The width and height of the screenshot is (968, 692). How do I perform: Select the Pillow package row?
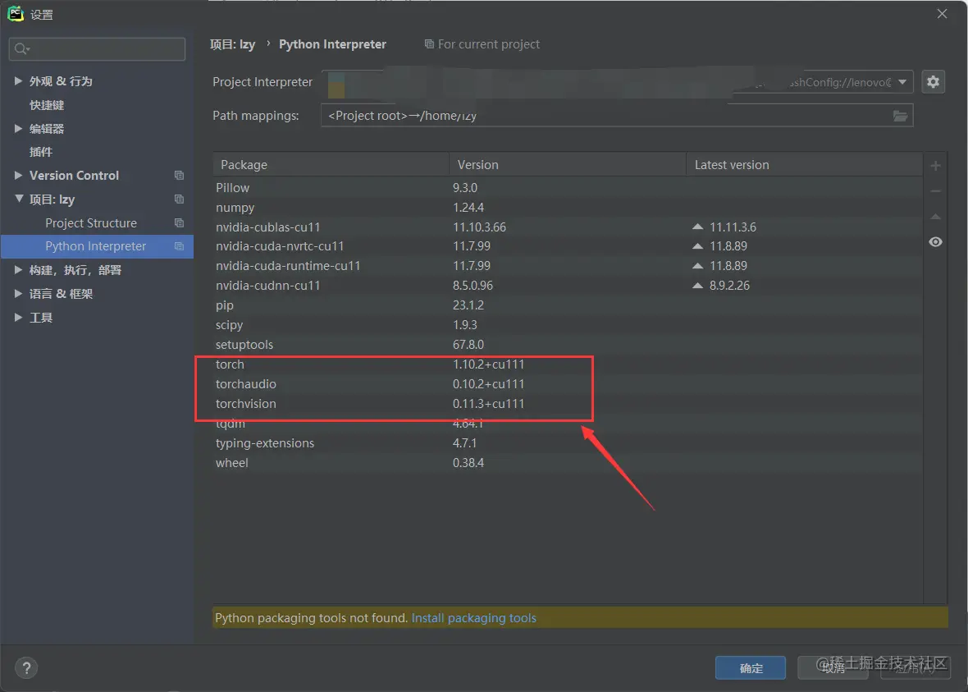pyautogui.click(x=568, y=188)
